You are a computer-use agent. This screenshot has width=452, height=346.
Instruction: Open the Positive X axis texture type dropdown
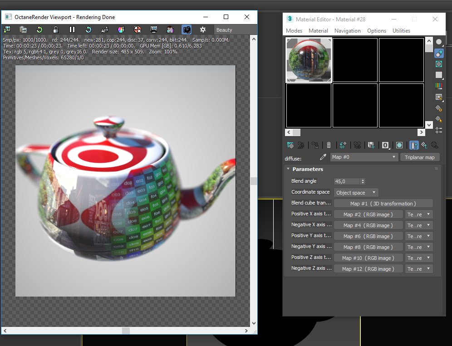pos(419,214)
